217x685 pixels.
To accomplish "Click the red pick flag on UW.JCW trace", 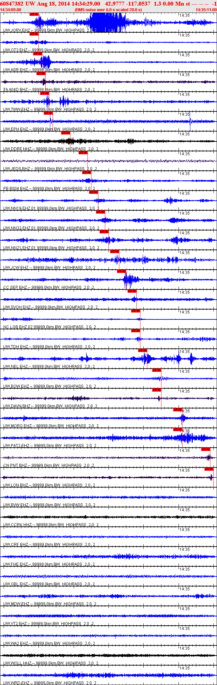I will (x=115, y=252).
